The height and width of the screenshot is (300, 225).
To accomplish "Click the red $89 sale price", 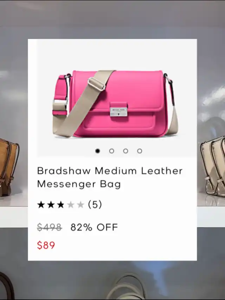I will click(46, 245).
